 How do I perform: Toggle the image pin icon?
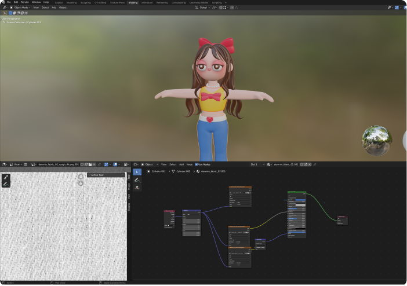(99, 164)
